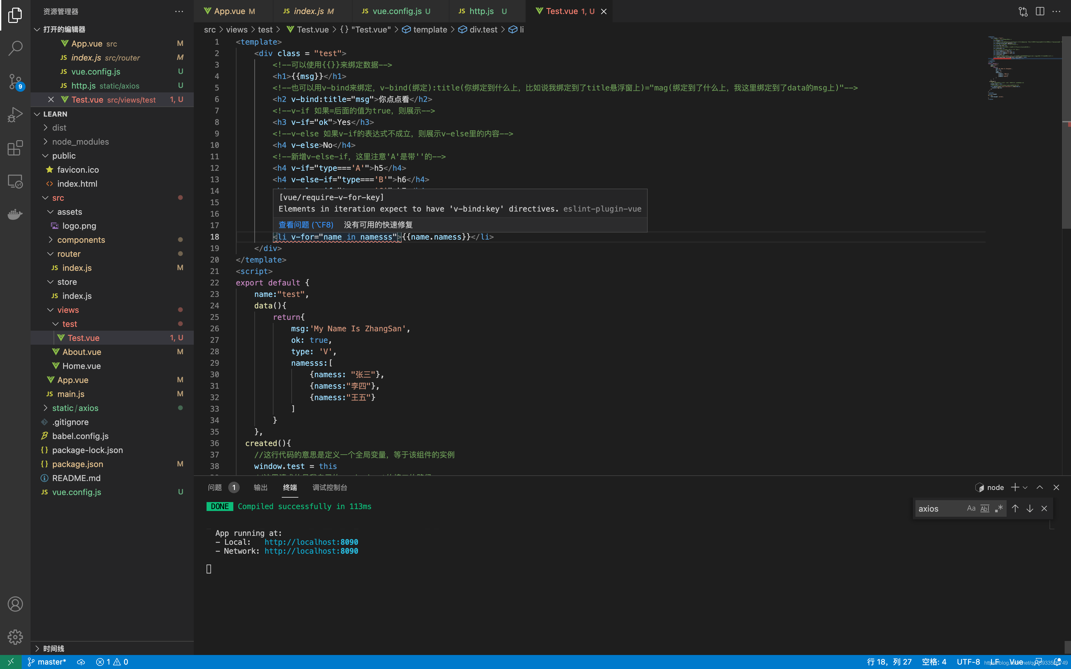1071x669 pixels.
Task: Switch to the http.js editor tab
Action: [x=487, y=11]
